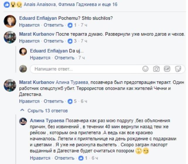This screenshot has width=188, height=164.
Task: Open the tagged Алина Тураева mention link
Action: pos(72,82)
